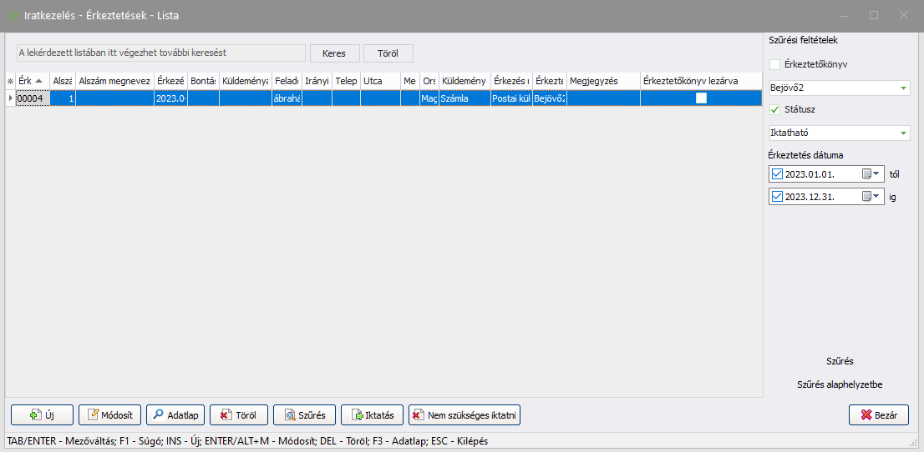Toggle the 2023.12.31. end date checkbox
This screenshot has width=924, height=452.
click(x=778, y=197)
